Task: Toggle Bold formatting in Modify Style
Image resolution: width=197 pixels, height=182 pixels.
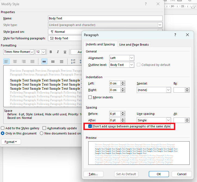Action: click(51, 52)
